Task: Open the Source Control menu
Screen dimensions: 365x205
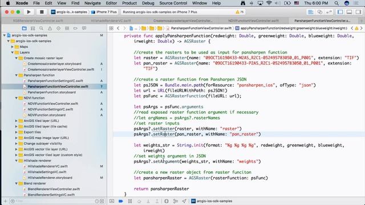Action: click(173, 3)
